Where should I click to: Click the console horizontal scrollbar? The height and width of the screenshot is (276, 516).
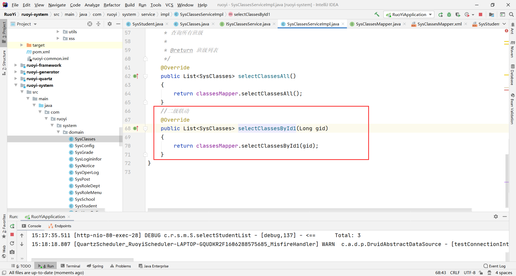(82, 259)
